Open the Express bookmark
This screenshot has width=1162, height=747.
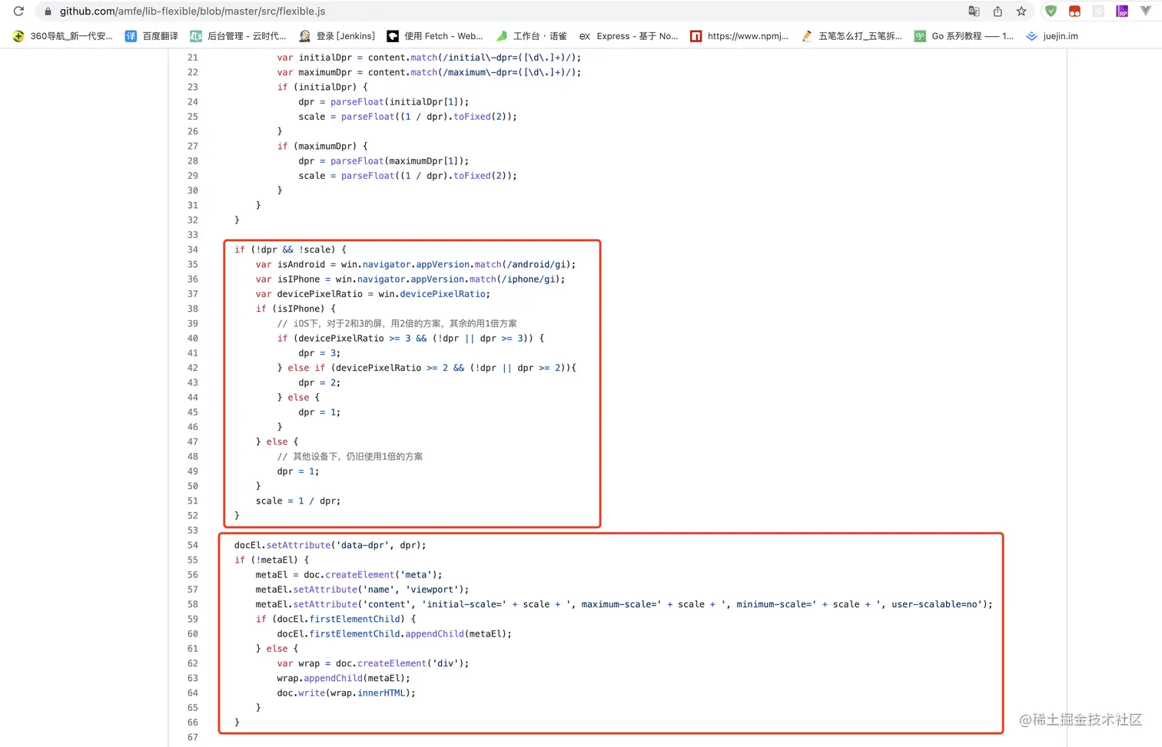(x=629, y=36)
